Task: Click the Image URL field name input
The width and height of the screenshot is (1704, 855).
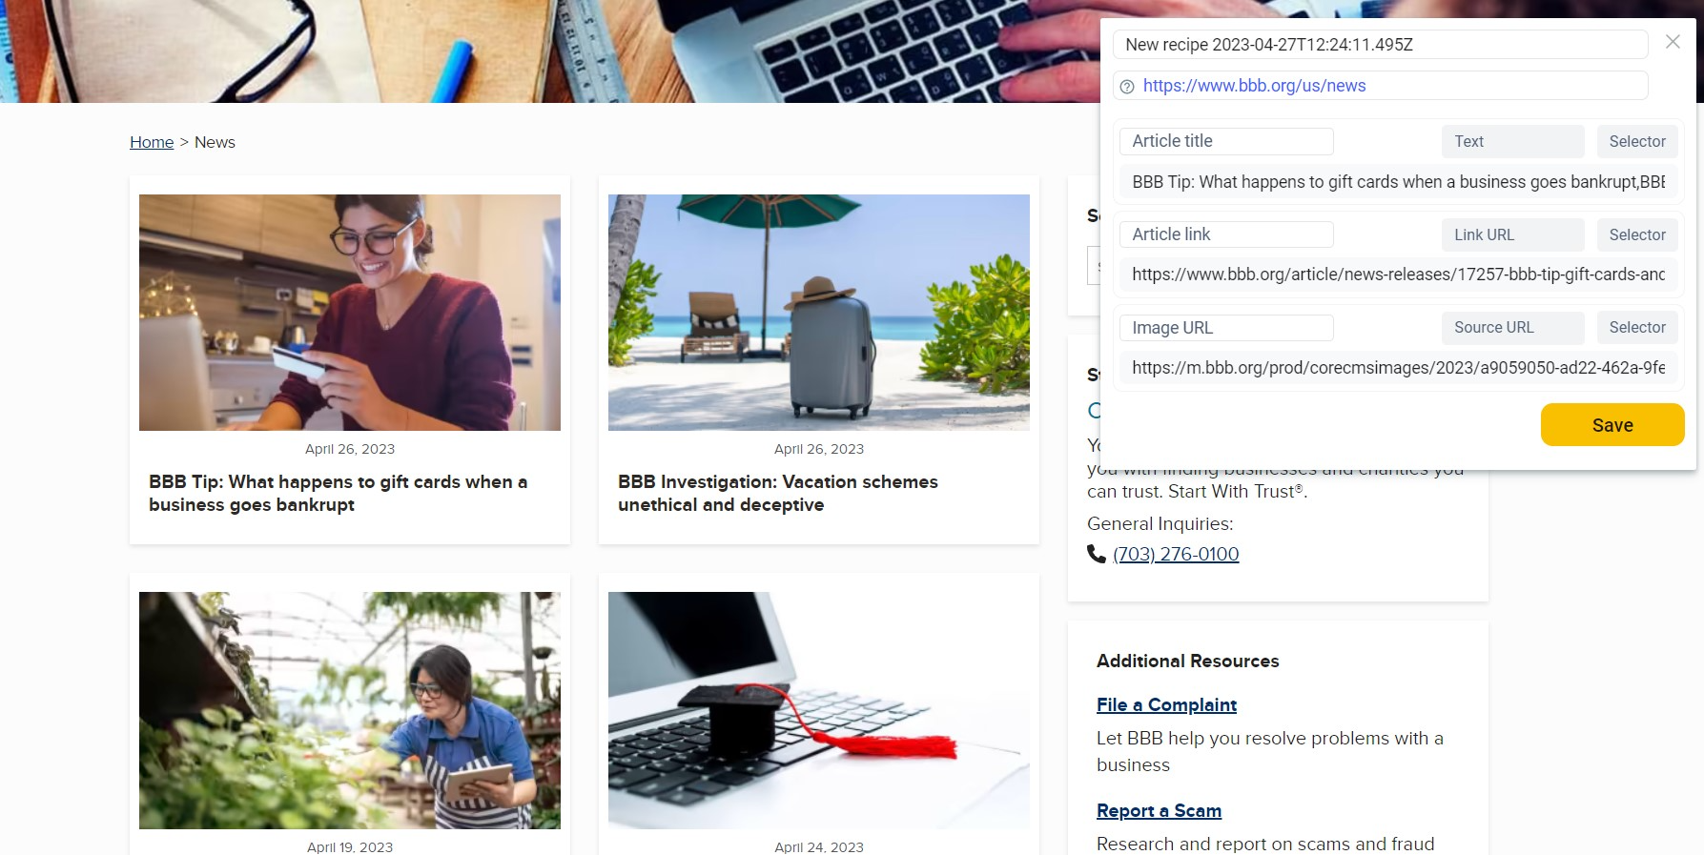Action: (x=1226, y=328)
